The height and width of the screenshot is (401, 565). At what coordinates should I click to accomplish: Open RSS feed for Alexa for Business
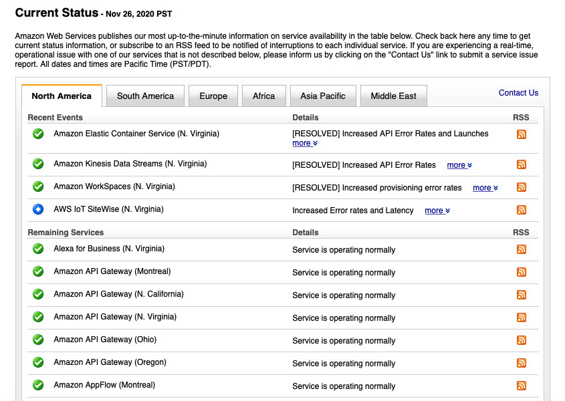(x=521, y=249)
